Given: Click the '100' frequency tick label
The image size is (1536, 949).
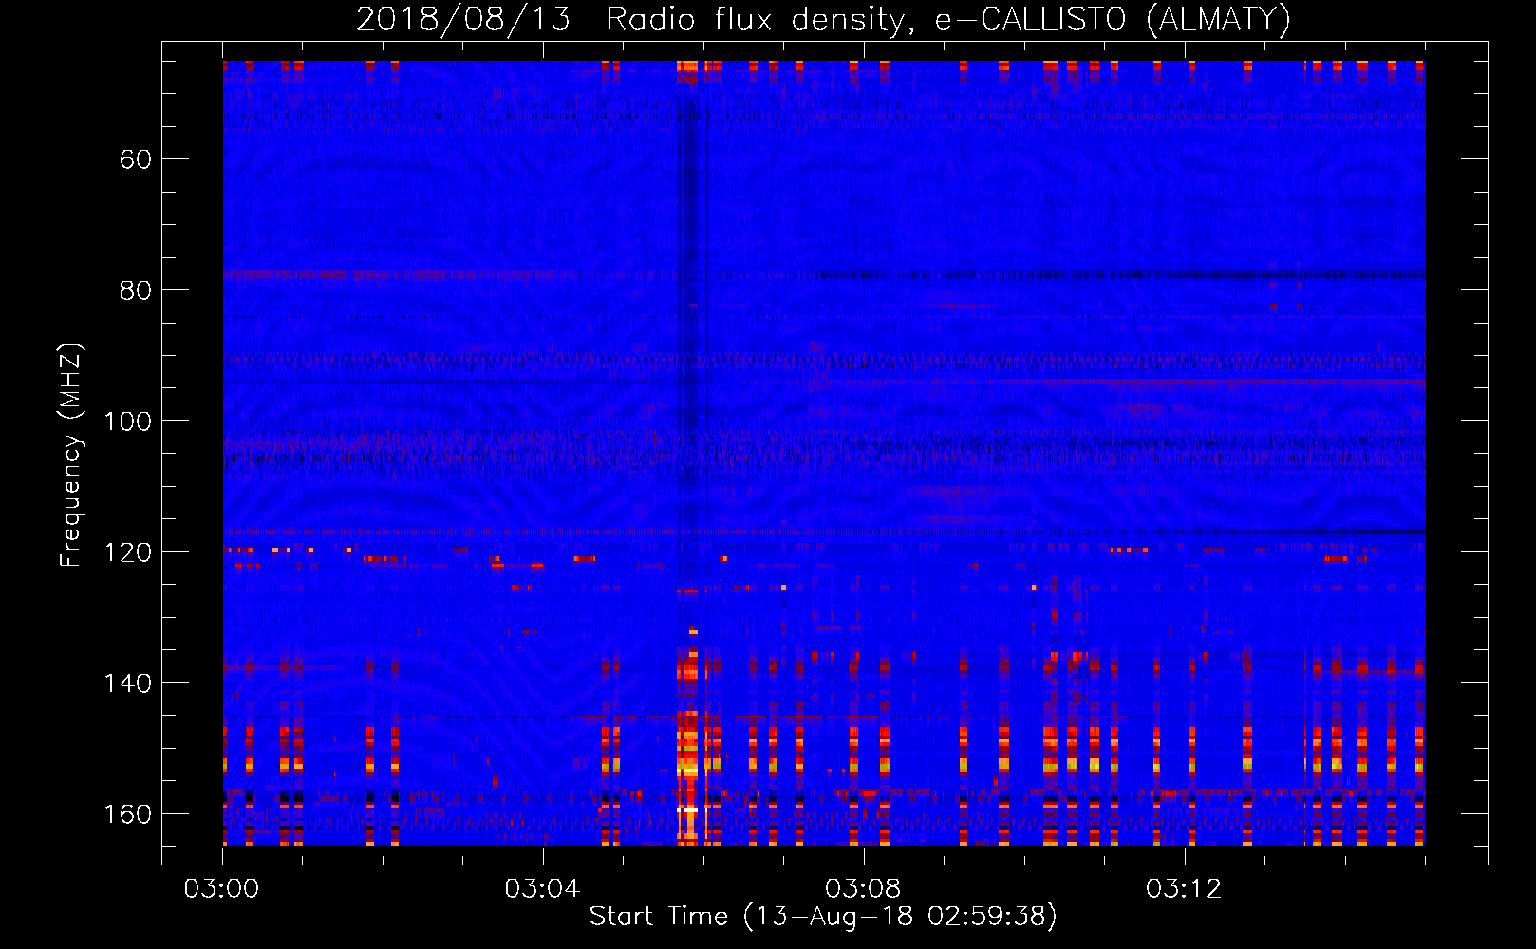Looking at the screenshot, I should pos(128,421).
